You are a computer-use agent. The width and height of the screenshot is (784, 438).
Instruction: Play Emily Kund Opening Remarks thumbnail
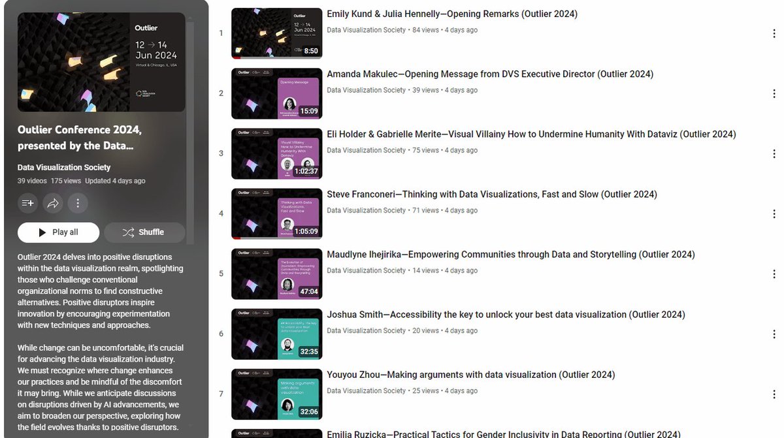[x=277, y=33]
